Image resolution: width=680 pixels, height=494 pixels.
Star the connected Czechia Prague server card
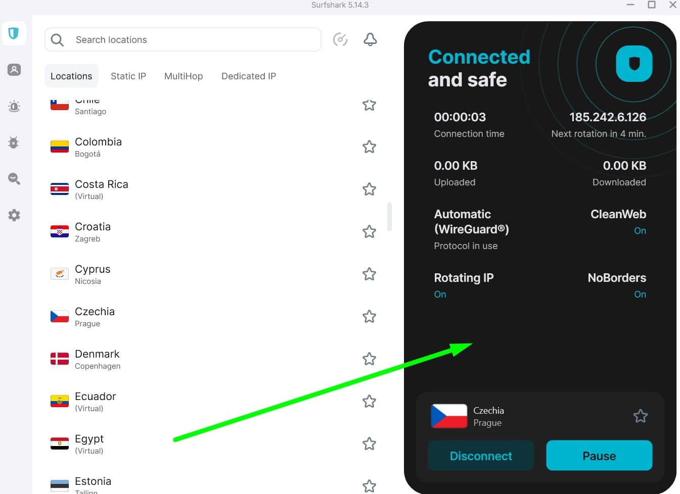click(640, 416)
